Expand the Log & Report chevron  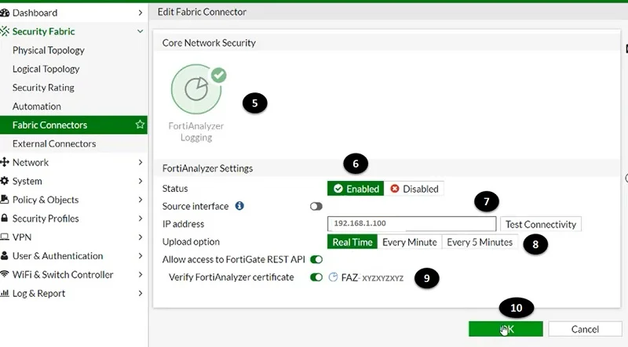click(x=141, y=293)
